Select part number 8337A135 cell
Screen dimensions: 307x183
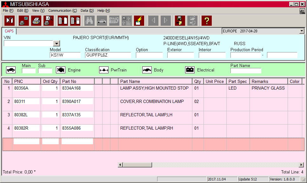click(x=77, y=115)
